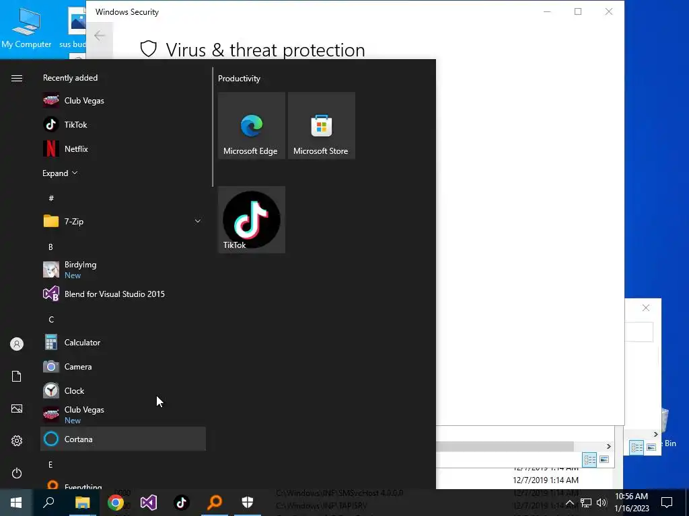
Task: Open My Computer desktop icon
Action: pyautogui.click(x=26, y=28)
